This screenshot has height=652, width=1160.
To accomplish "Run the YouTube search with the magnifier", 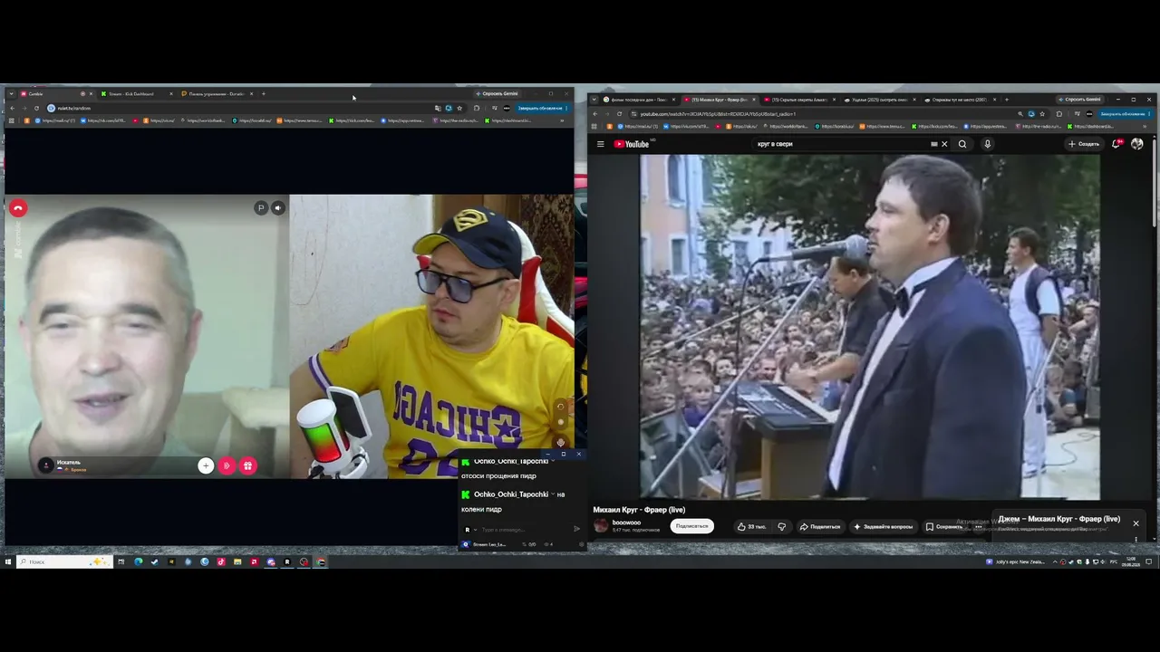I will click(x=962, y=144).
